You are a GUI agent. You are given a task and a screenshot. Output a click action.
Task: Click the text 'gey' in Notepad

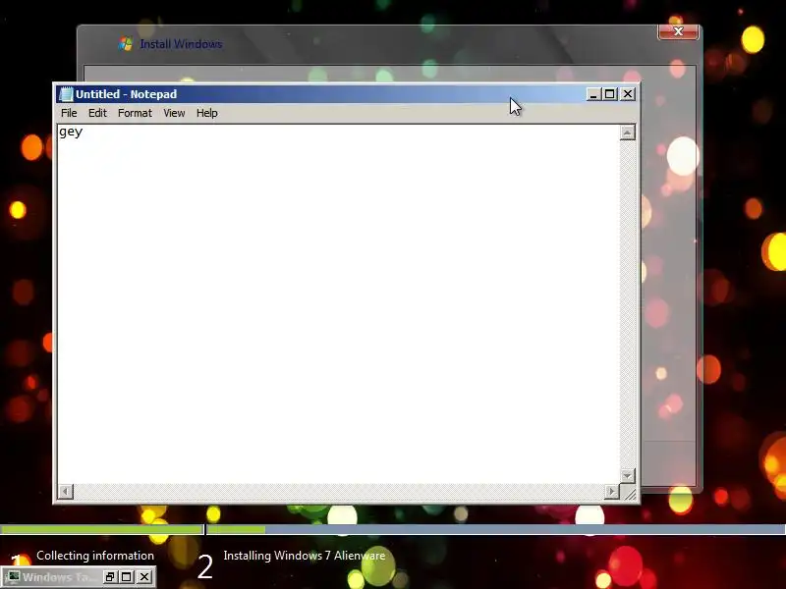pos(71,133)
